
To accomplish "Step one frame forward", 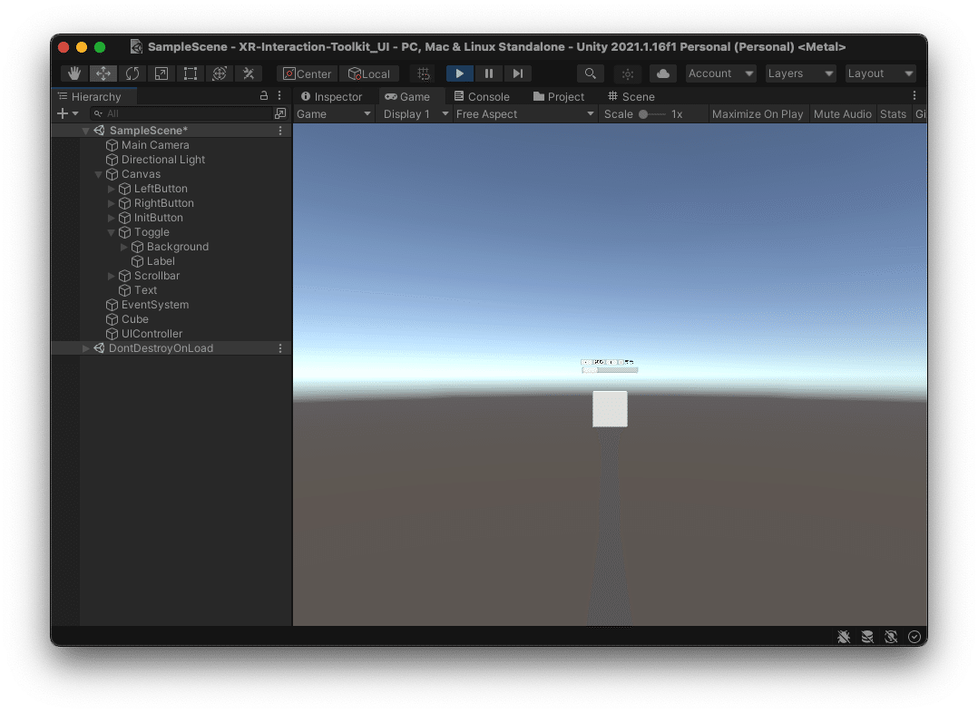I will pos(518,73).
